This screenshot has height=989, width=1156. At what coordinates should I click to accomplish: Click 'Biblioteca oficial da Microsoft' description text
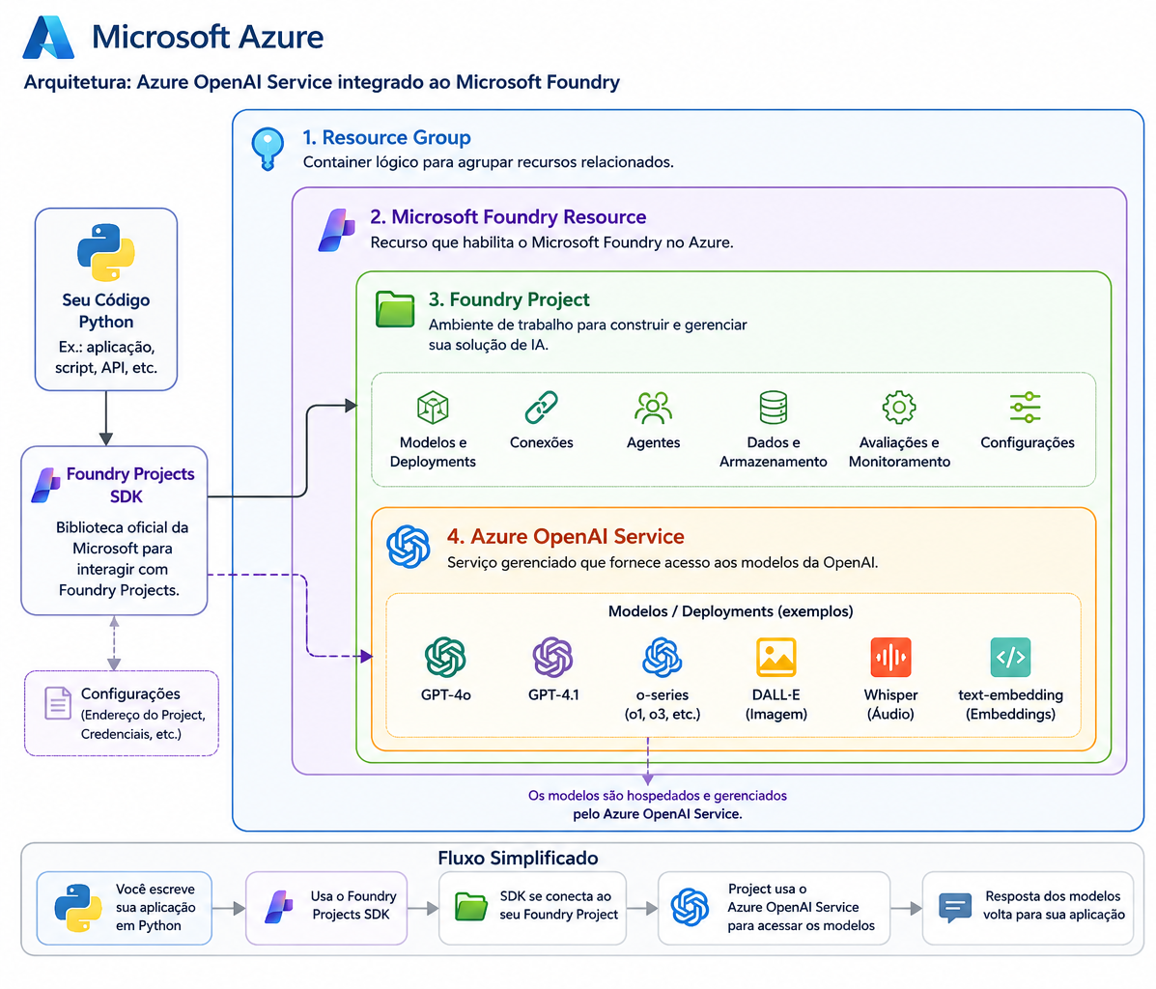[x=121, y=558]
